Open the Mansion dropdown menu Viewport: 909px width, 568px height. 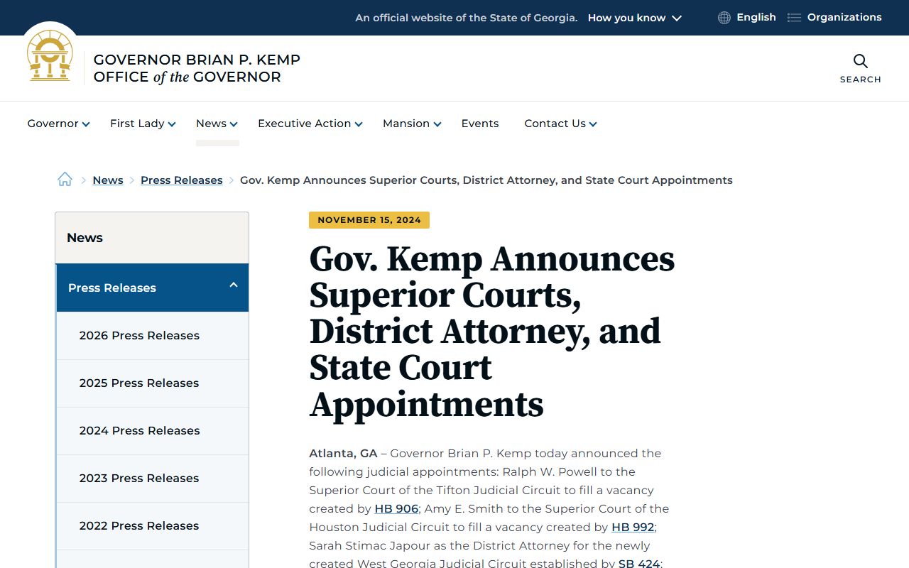412,124
